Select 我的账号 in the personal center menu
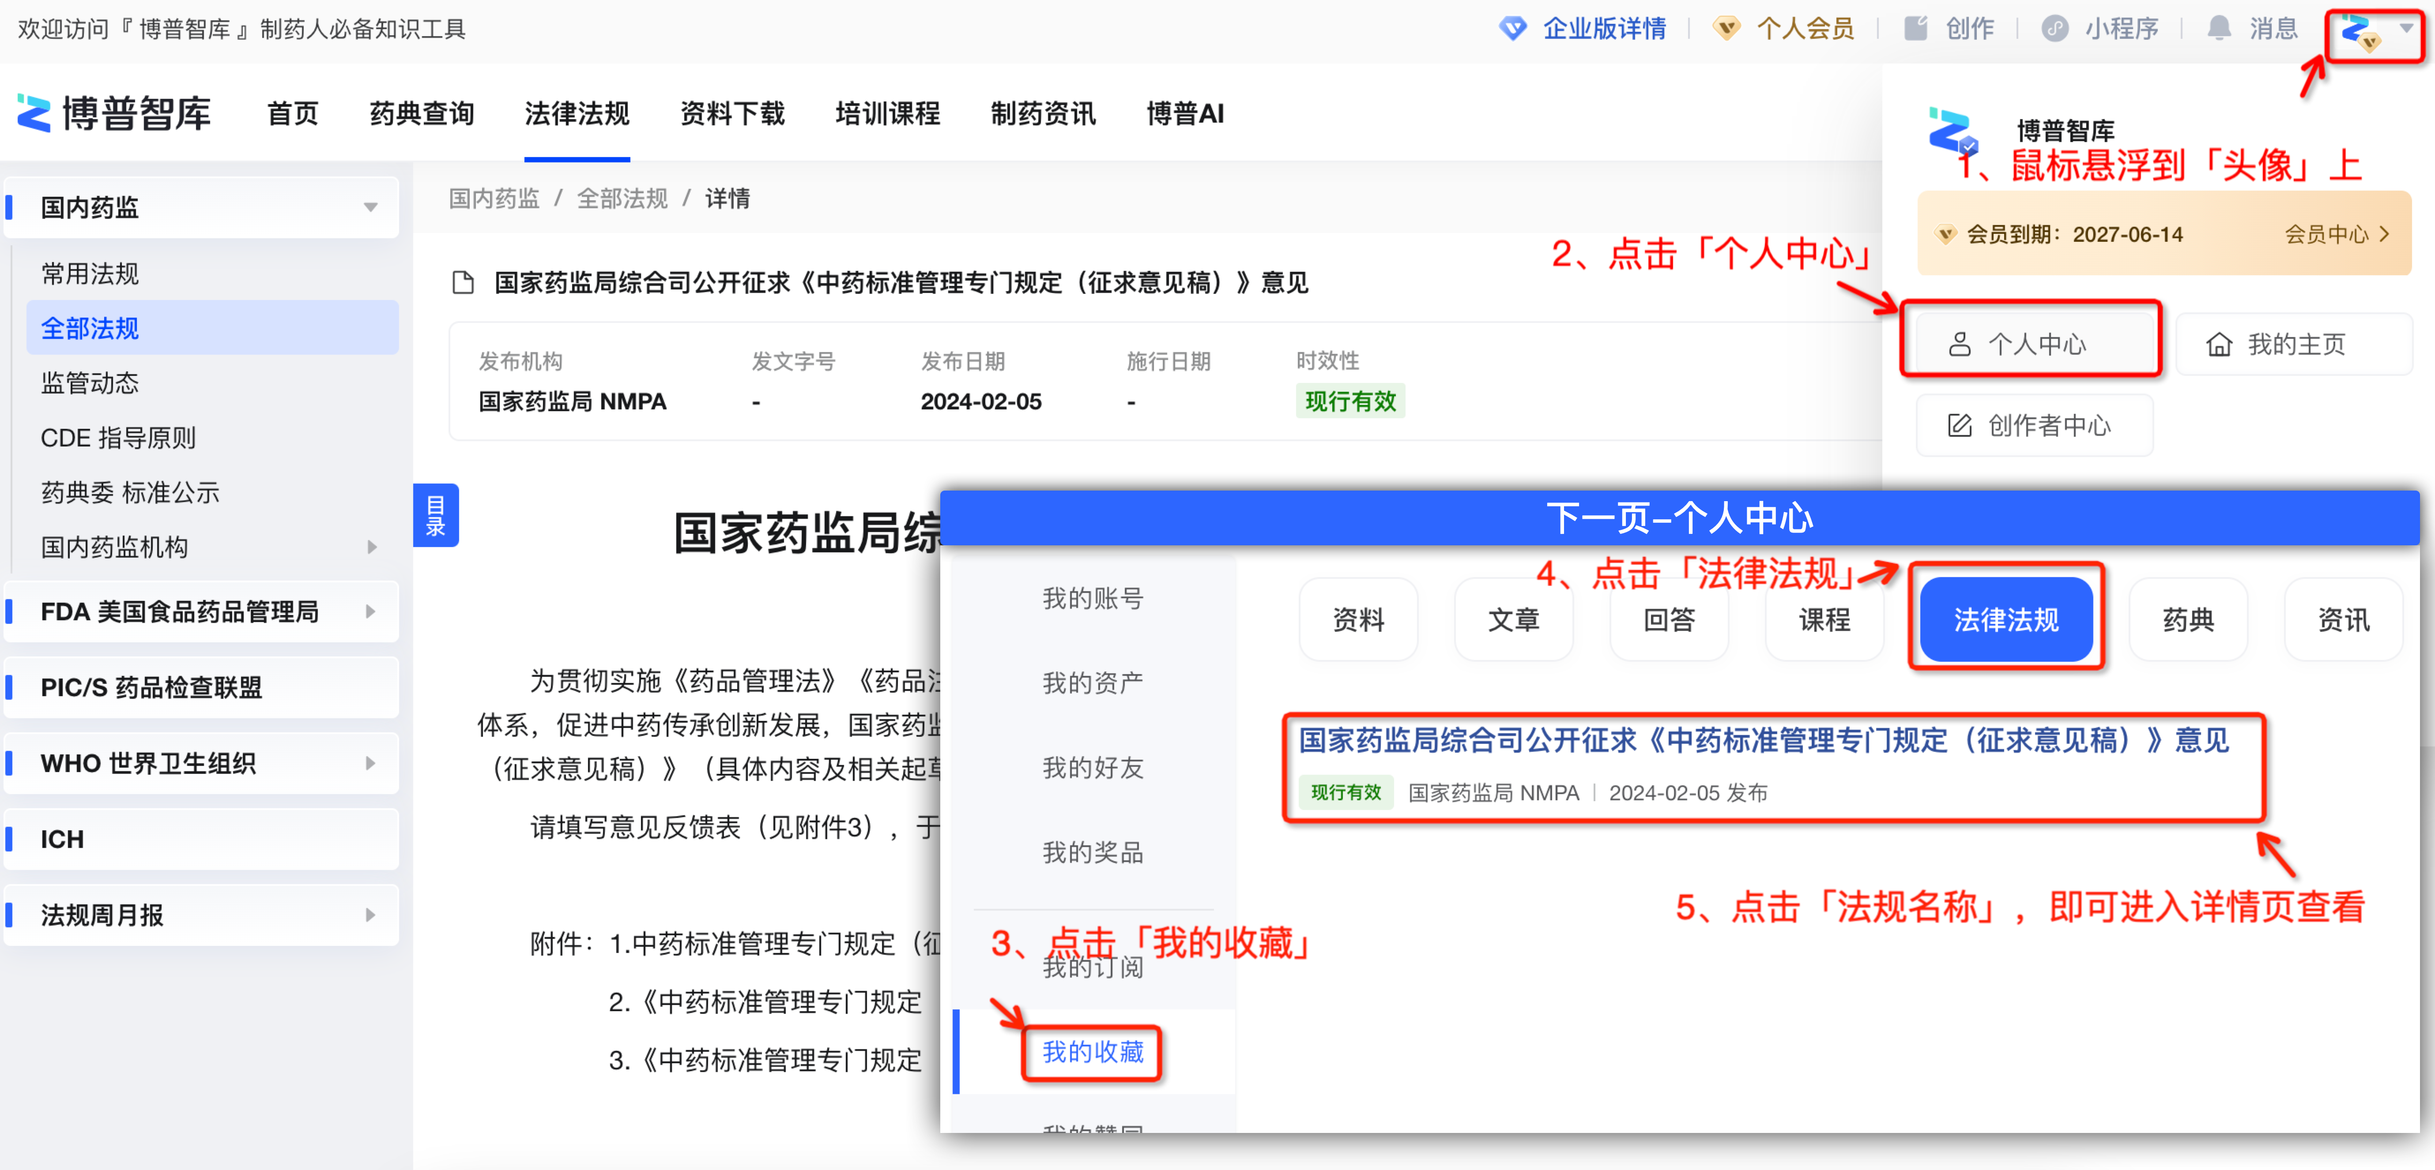 coord(1093,598)
